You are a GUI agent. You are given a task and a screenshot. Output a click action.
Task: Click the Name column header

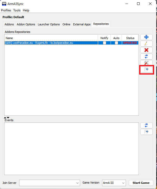(x=51, y=38)
